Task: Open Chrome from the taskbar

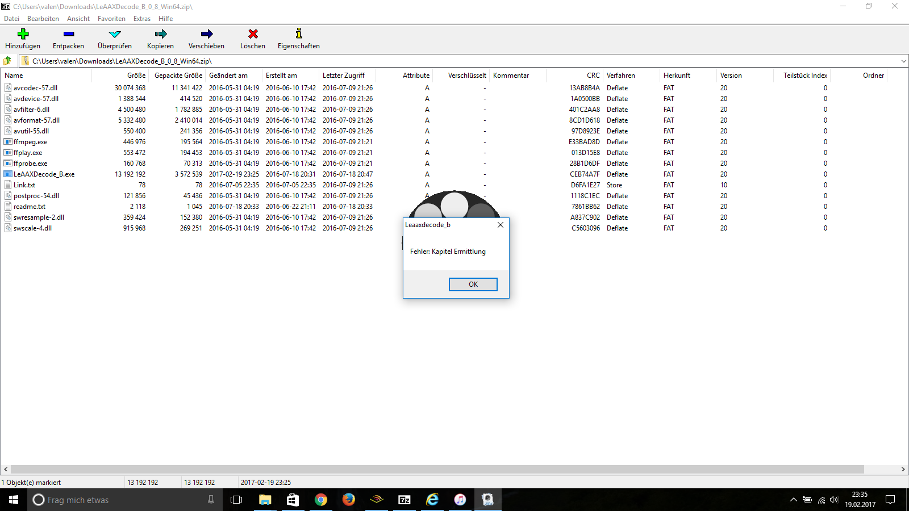Action: point(320,500)
